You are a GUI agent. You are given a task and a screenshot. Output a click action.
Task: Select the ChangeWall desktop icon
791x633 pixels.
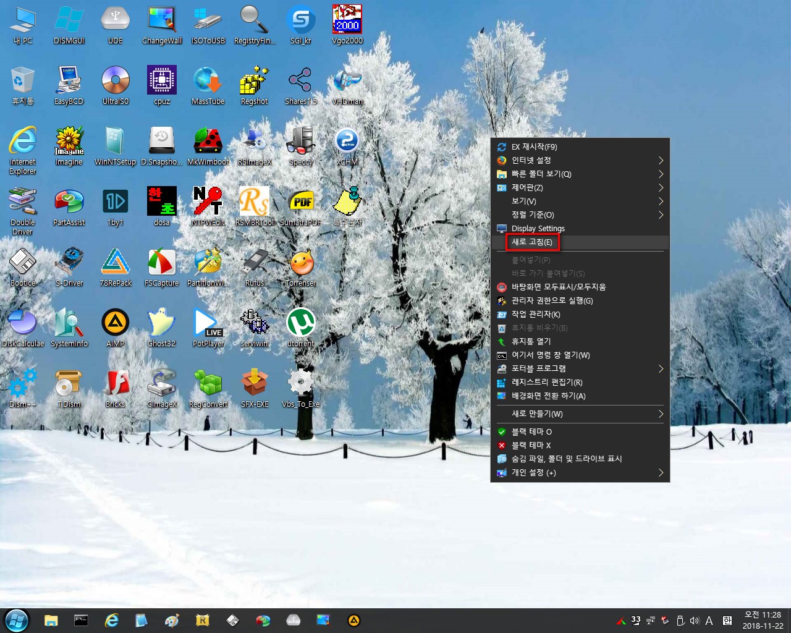(x=162, y=25)
